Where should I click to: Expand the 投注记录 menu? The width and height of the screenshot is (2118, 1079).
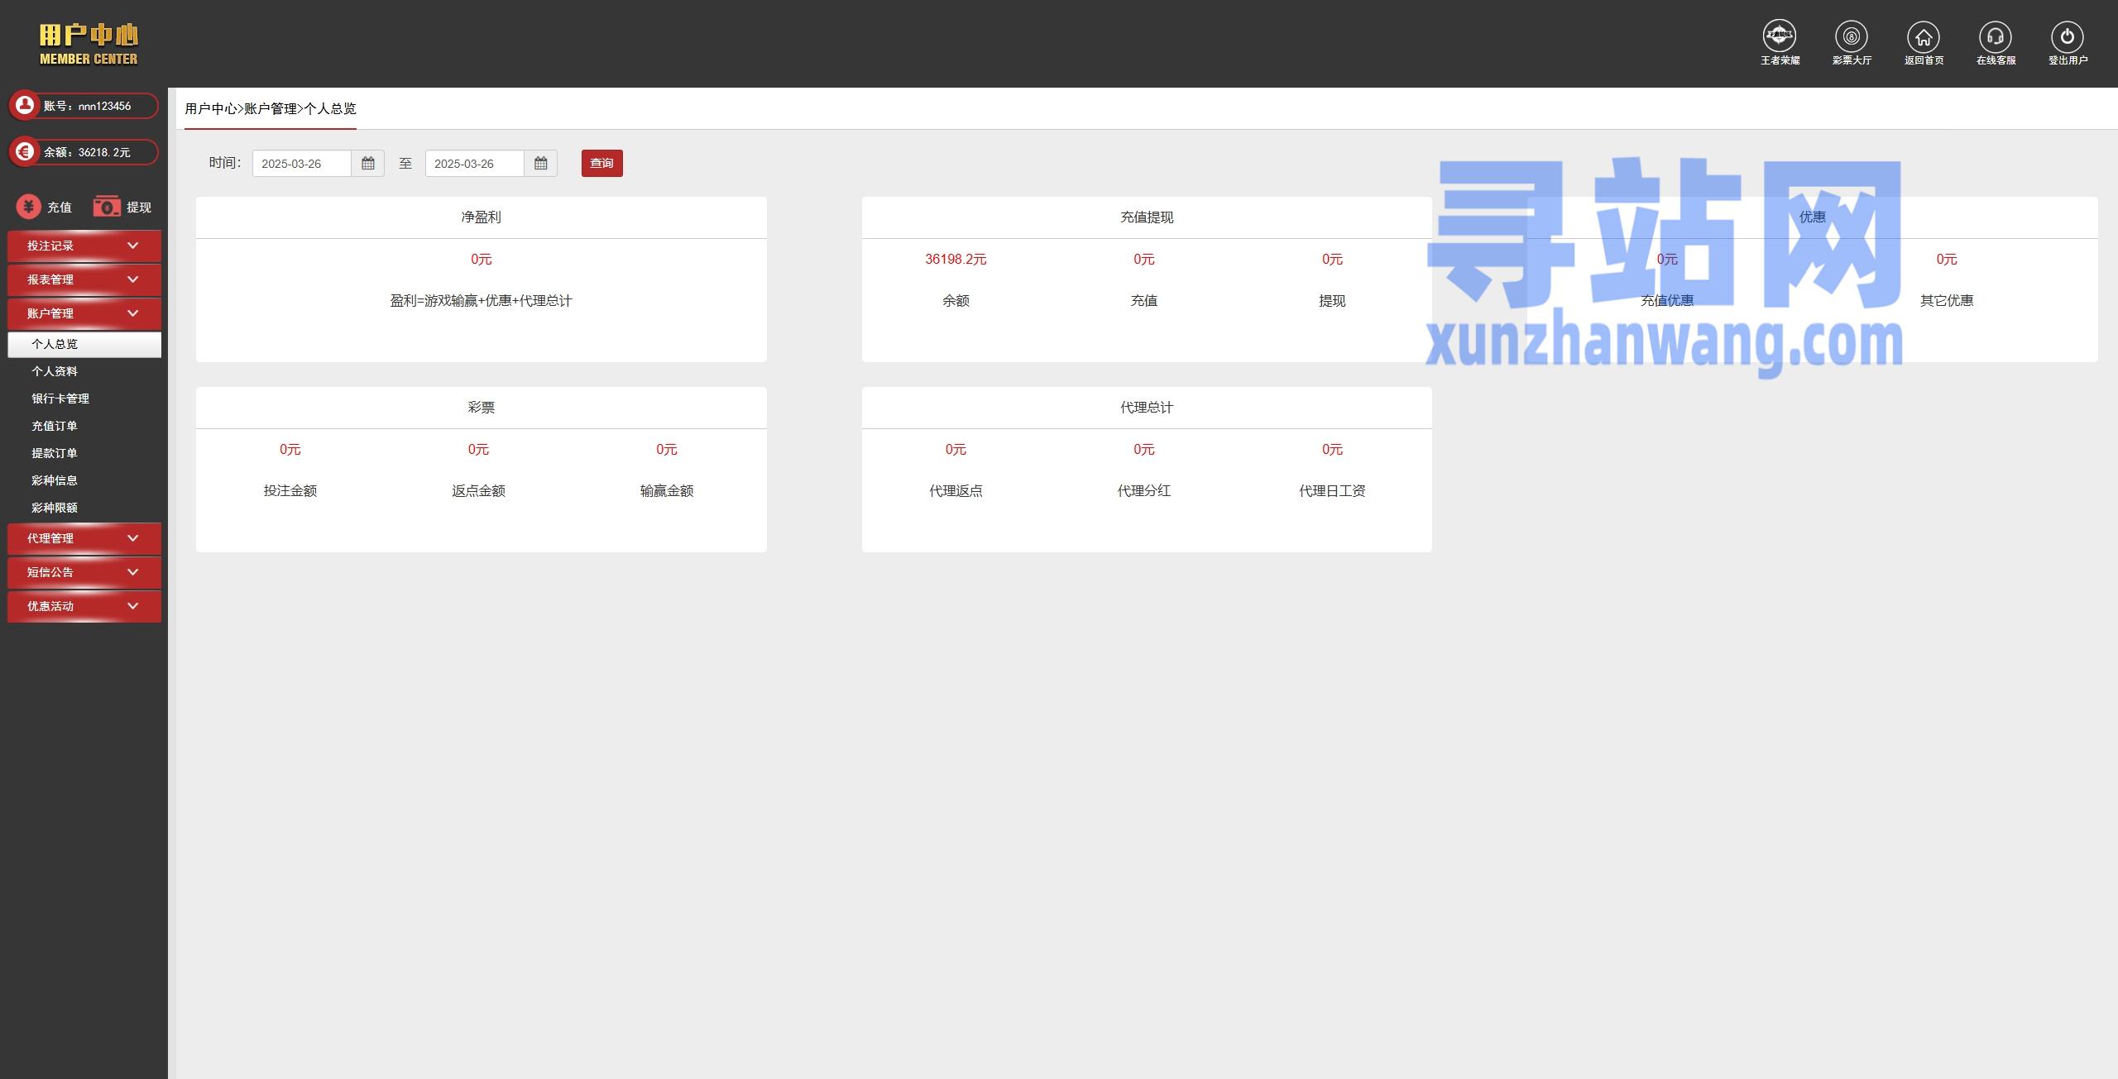point(84,246)
